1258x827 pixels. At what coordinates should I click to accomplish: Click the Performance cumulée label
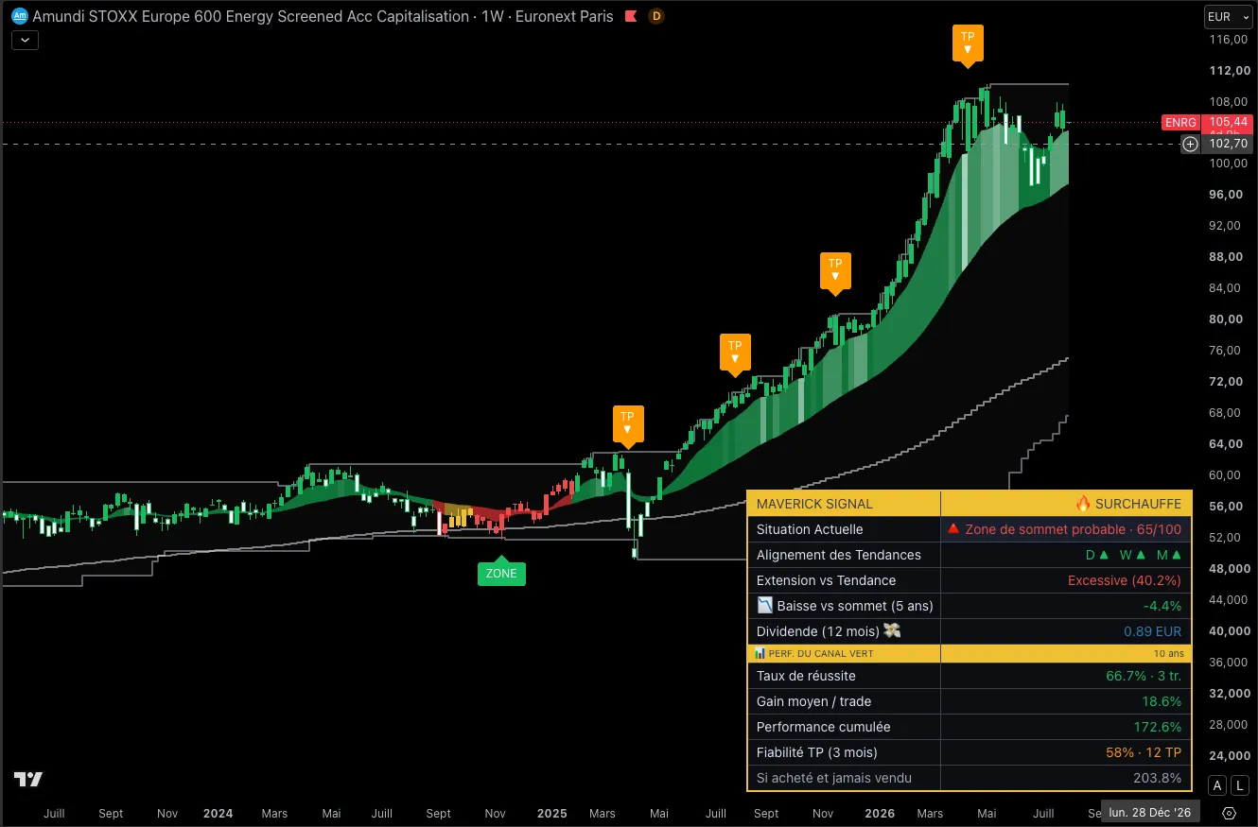pos(824,727)
